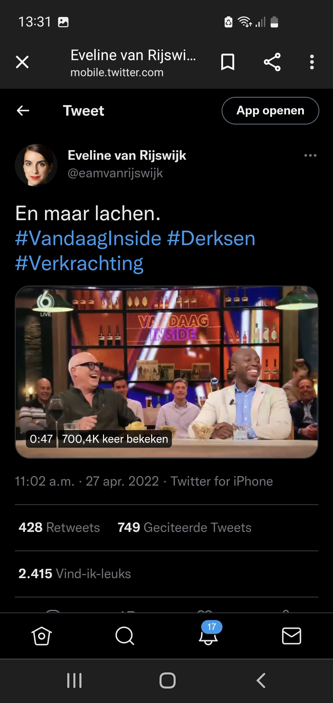333x703 pixels.
Task: View the 749 Geciteerde Tweets
Action: pos(185,527)
